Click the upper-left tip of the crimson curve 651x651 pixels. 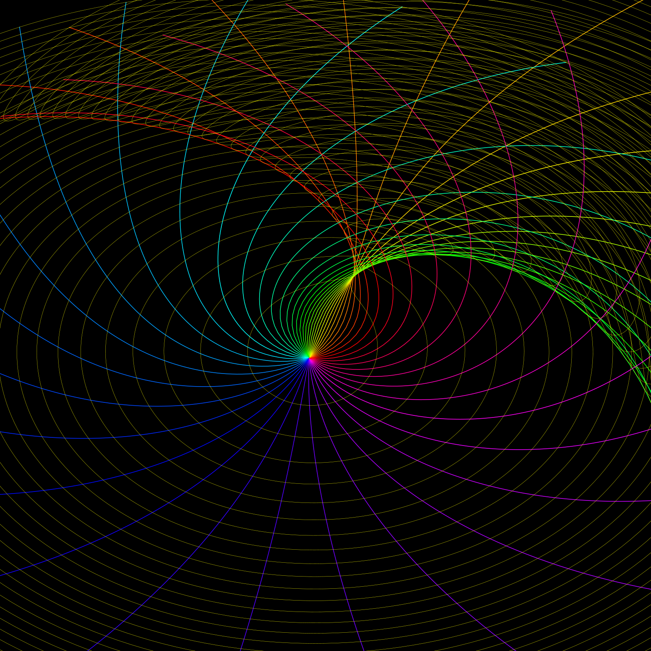(164, 35)
